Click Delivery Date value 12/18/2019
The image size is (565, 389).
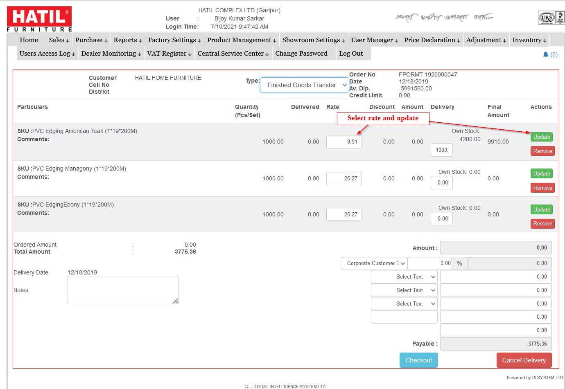pos(82,272)
